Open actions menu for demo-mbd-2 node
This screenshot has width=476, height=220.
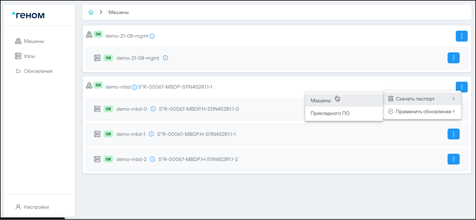pos(453,159)
